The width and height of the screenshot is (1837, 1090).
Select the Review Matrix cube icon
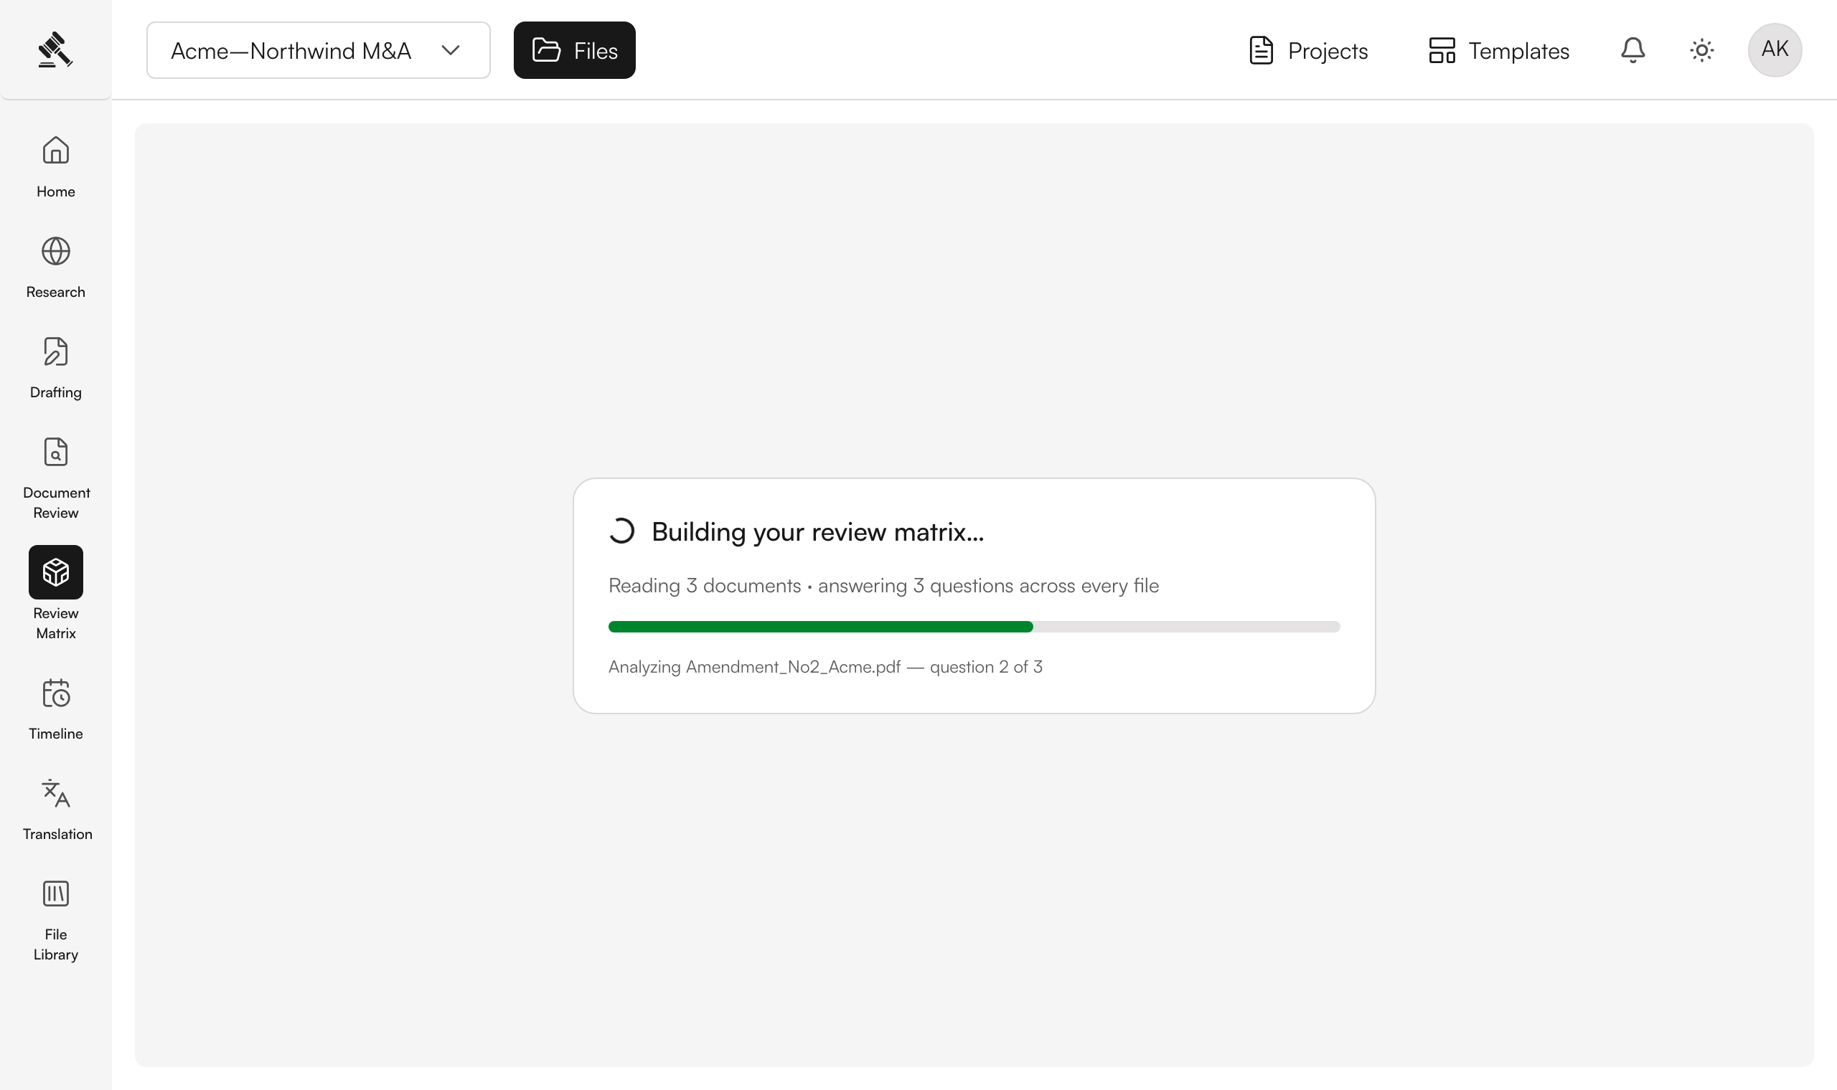coord(56,572)
